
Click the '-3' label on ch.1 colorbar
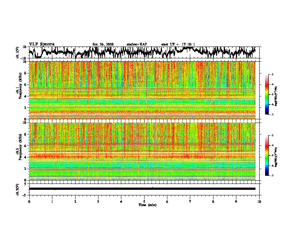pyautogui.click(x=272, y=75)
